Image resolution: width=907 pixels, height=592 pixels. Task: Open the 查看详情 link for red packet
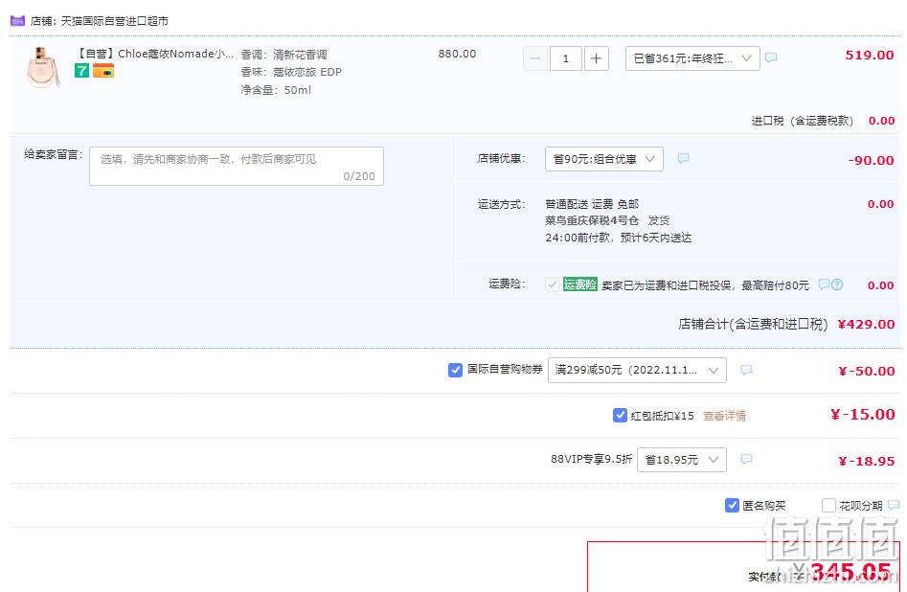(x=724, y=416)
